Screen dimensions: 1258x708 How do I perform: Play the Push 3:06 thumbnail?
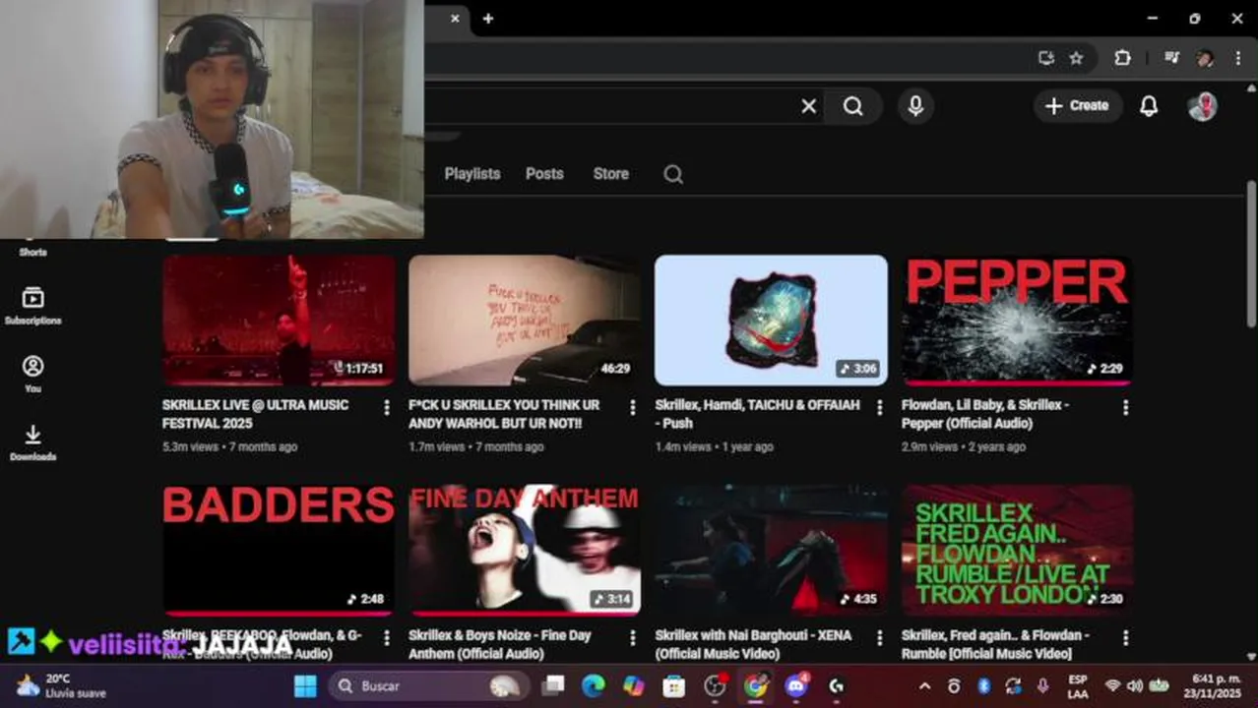coord(771,320)
